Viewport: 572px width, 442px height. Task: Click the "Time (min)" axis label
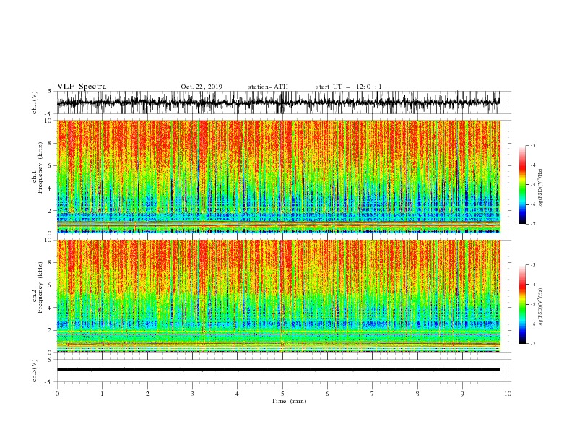pyautogui.click(x=289, y=401)
